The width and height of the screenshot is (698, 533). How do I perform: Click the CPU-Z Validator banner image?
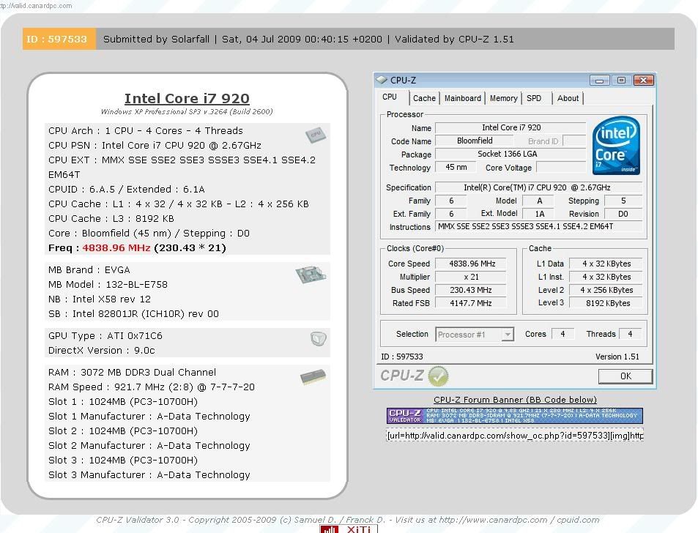(x=514, y=416)
